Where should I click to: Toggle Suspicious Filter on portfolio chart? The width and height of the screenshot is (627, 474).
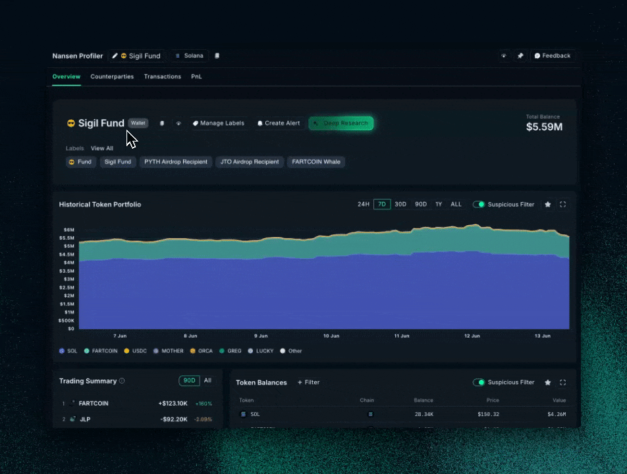click(479, 205)
